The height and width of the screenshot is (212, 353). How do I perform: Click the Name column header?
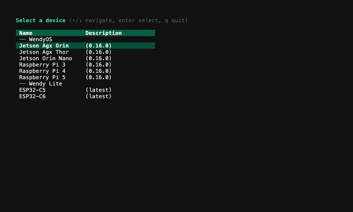[x=26, y=33]
